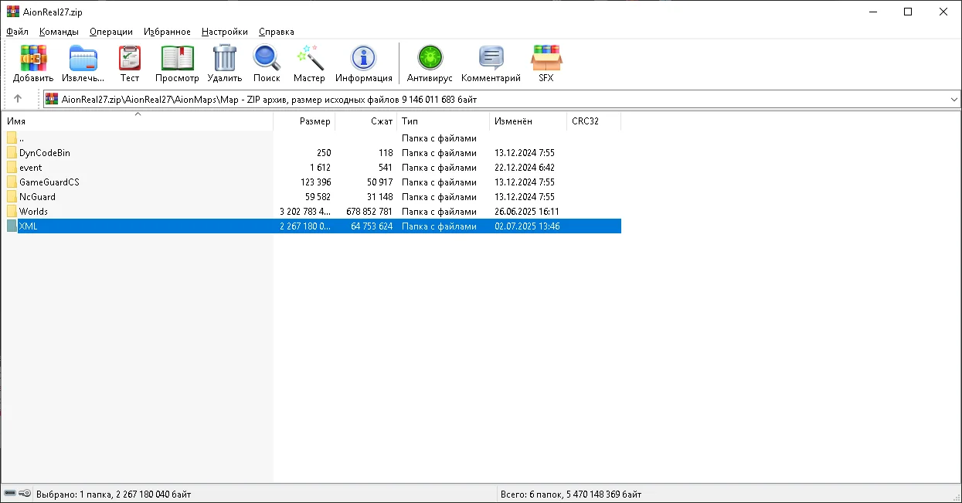Sort by the Сжат column header
Viewport: 962px width, 503px height.
(366, 121)
